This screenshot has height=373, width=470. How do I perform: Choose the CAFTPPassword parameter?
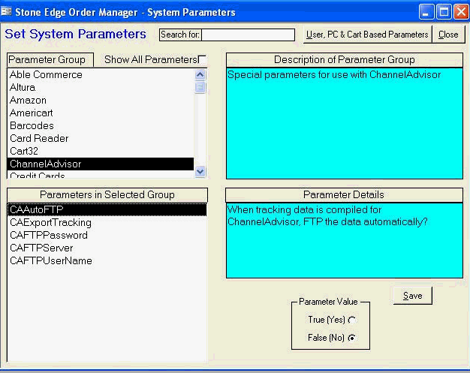(x=107, y=235)
